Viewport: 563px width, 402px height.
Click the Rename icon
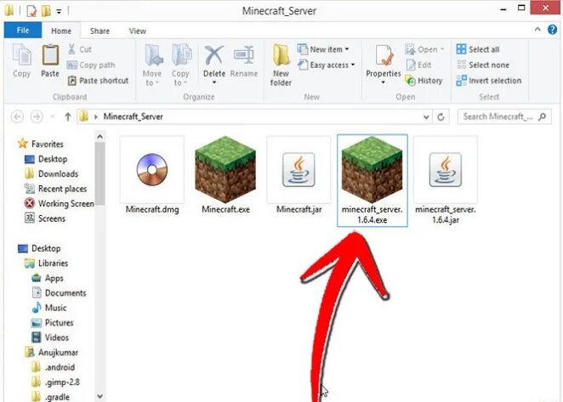click(x=244, y=55)
